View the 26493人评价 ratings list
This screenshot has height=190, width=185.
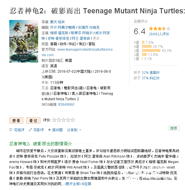coord(159,34)
